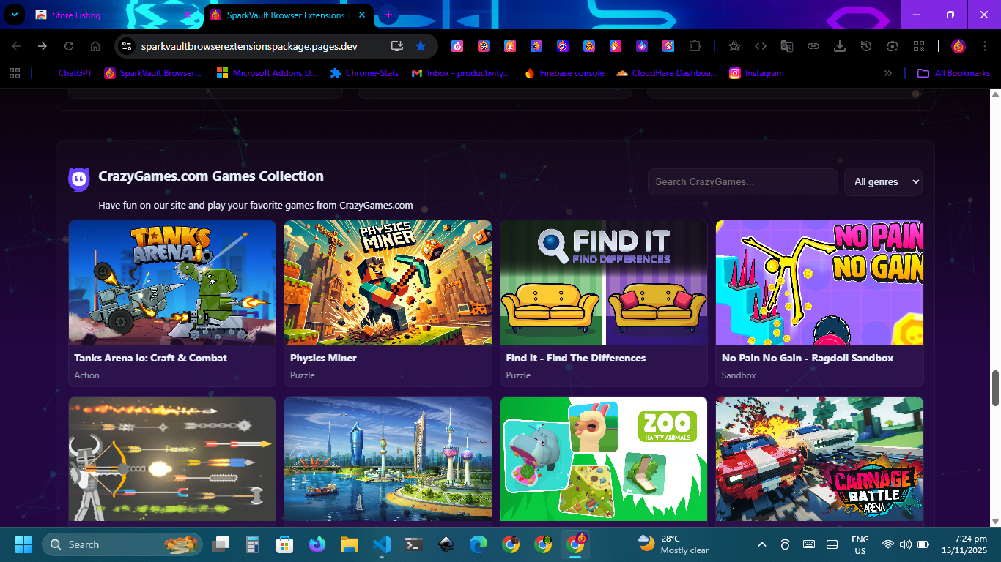The image size is (1001, 562).
Task: Show hidden system tray icons
Action: (761, 544)
